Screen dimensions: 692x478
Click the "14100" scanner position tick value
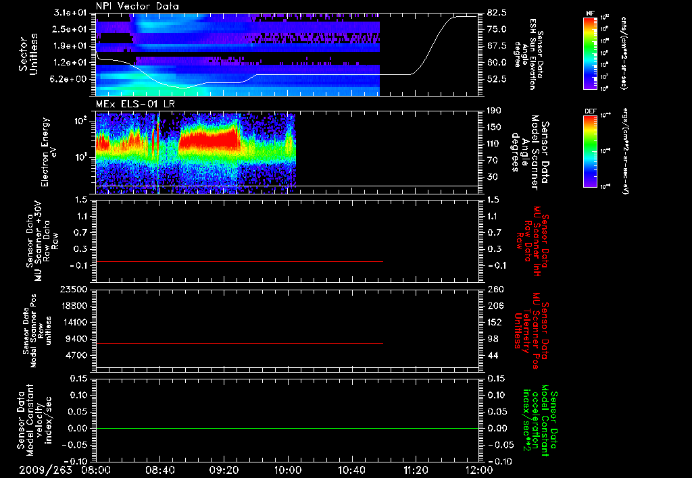(73, 322)
